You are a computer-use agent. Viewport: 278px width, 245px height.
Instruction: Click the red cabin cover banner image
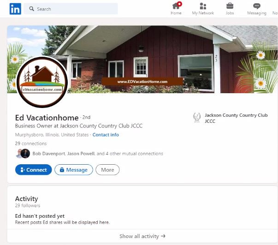pos(142,59)
